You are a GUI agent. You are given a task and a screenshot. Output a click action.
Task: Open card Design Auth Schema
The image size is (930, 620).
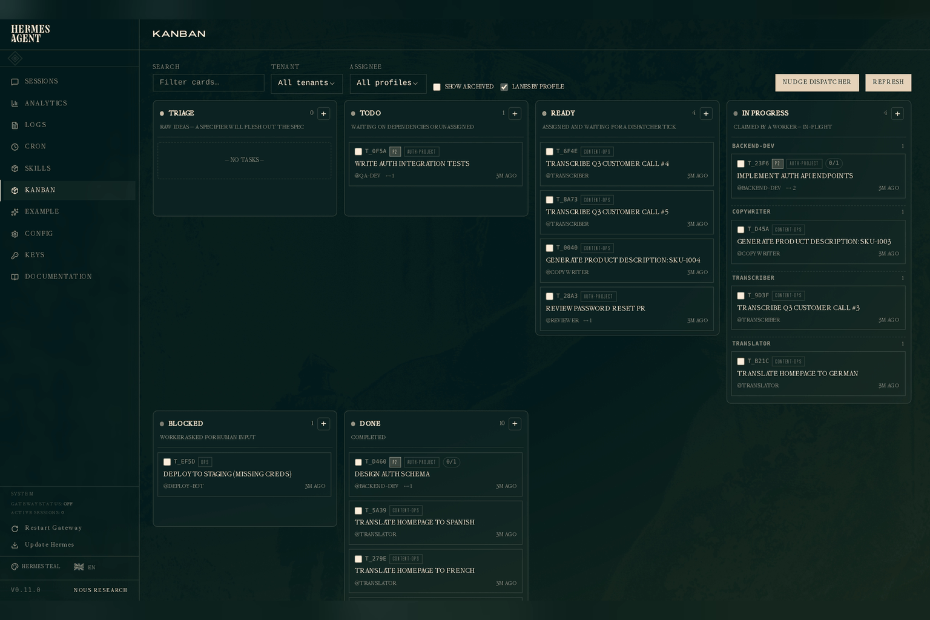(435, 475)
